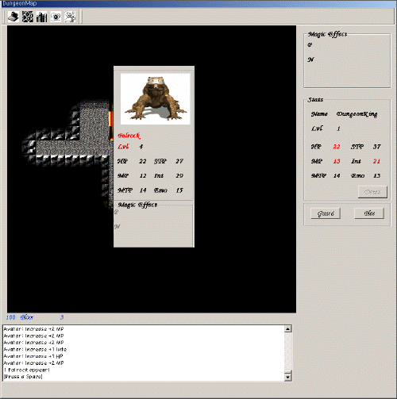Viewport: 397px width, 399px height.
Task: Click the eye-shaped toolbar icon
Action: point(56,17)
